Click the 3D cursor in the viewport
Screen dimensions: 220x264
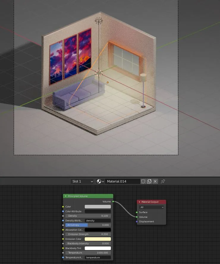pyautogui.click(x=99, y=73)
